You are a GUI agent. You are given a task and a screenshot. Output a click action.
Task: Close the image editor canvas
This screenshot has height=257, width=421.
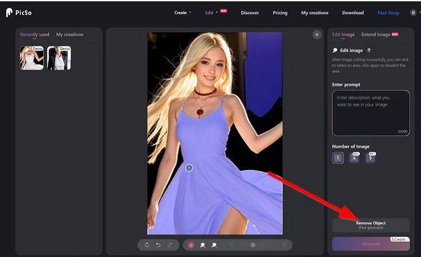[317, 35]
